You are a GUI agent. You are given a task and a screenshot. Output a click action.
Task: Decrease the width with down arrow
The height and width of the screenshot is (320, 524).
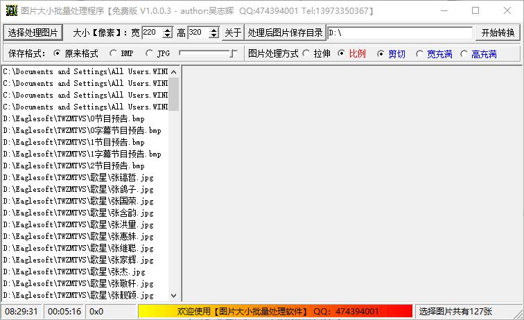point(168,35)
